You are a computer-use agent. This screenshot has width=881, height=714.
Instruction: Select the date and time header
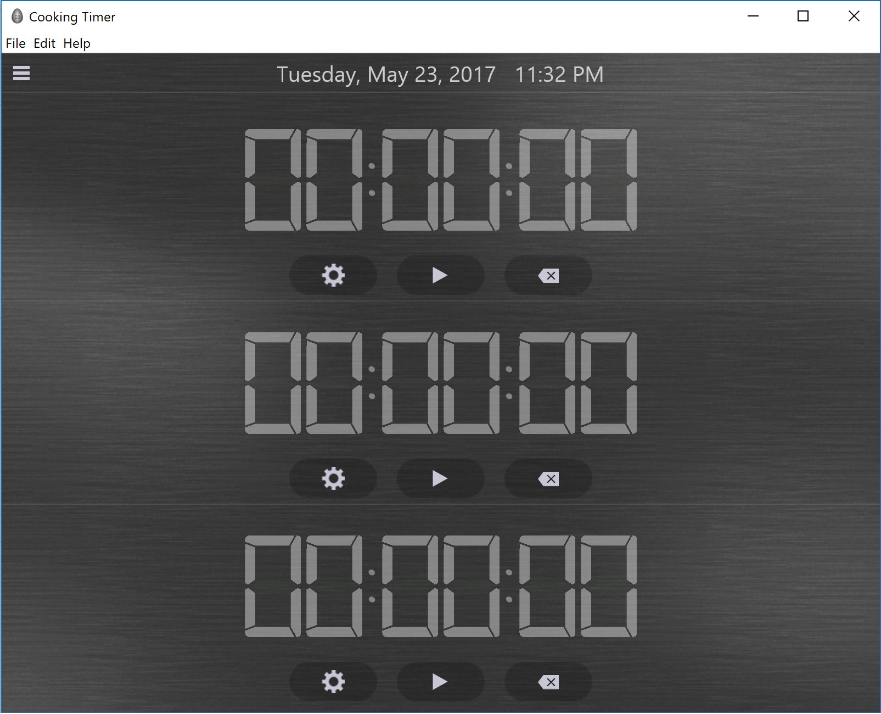(439, 75)
